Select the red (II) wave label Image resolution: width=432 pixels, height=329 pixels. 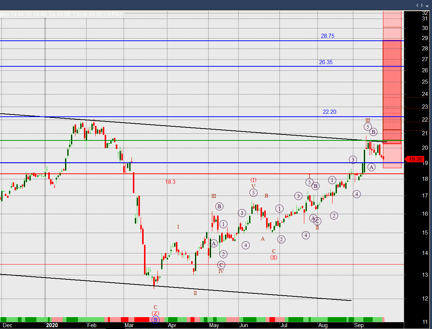tap(274, 257)
